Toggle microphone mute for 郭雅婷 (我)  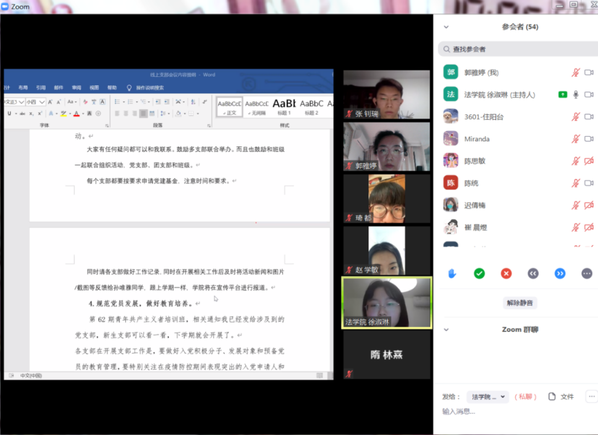pos(576,73)
